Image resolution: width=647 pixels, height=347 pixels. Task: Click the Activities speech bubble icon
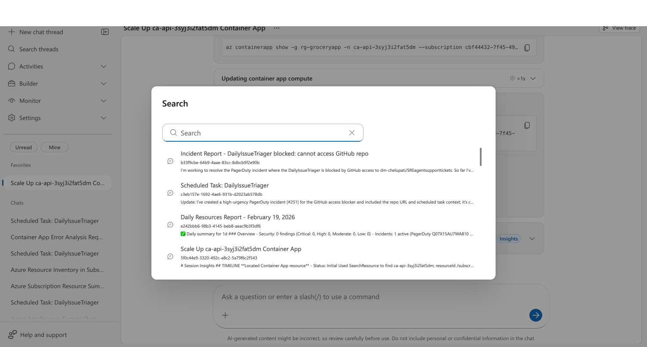point(12,66)
